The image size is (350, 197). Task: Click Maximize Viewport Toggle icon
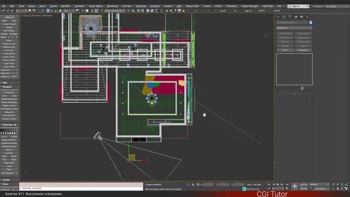(346, 189)
